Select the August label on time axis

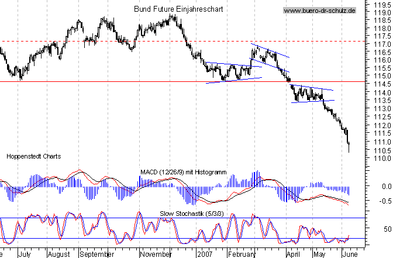click(x=59, y=254)
